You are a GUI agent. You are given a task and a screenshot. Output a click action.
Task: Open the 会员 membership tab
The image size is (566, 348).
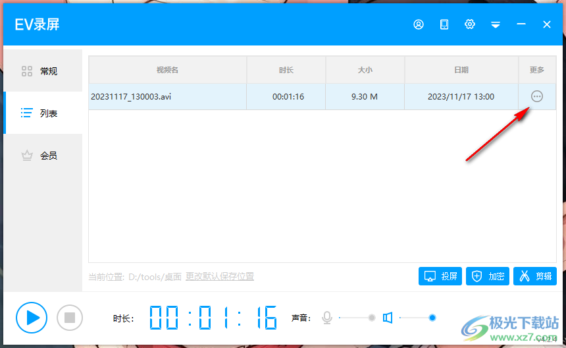[43, 156]
